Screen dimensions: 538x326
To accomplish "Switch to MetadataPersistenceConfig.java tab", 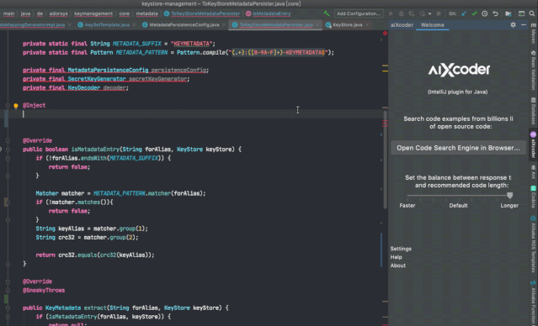I will 184,25.
